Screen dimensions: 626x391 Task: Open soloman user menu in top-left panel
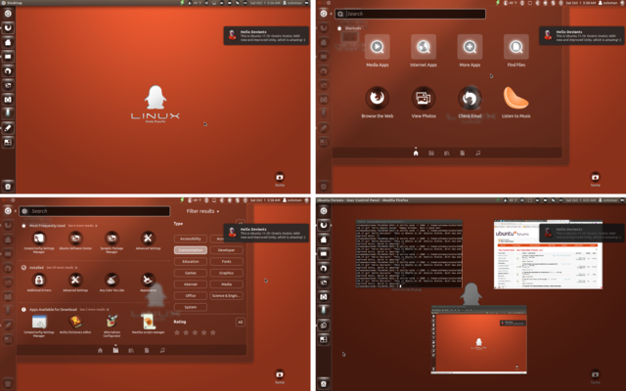(x=292, y=3)
